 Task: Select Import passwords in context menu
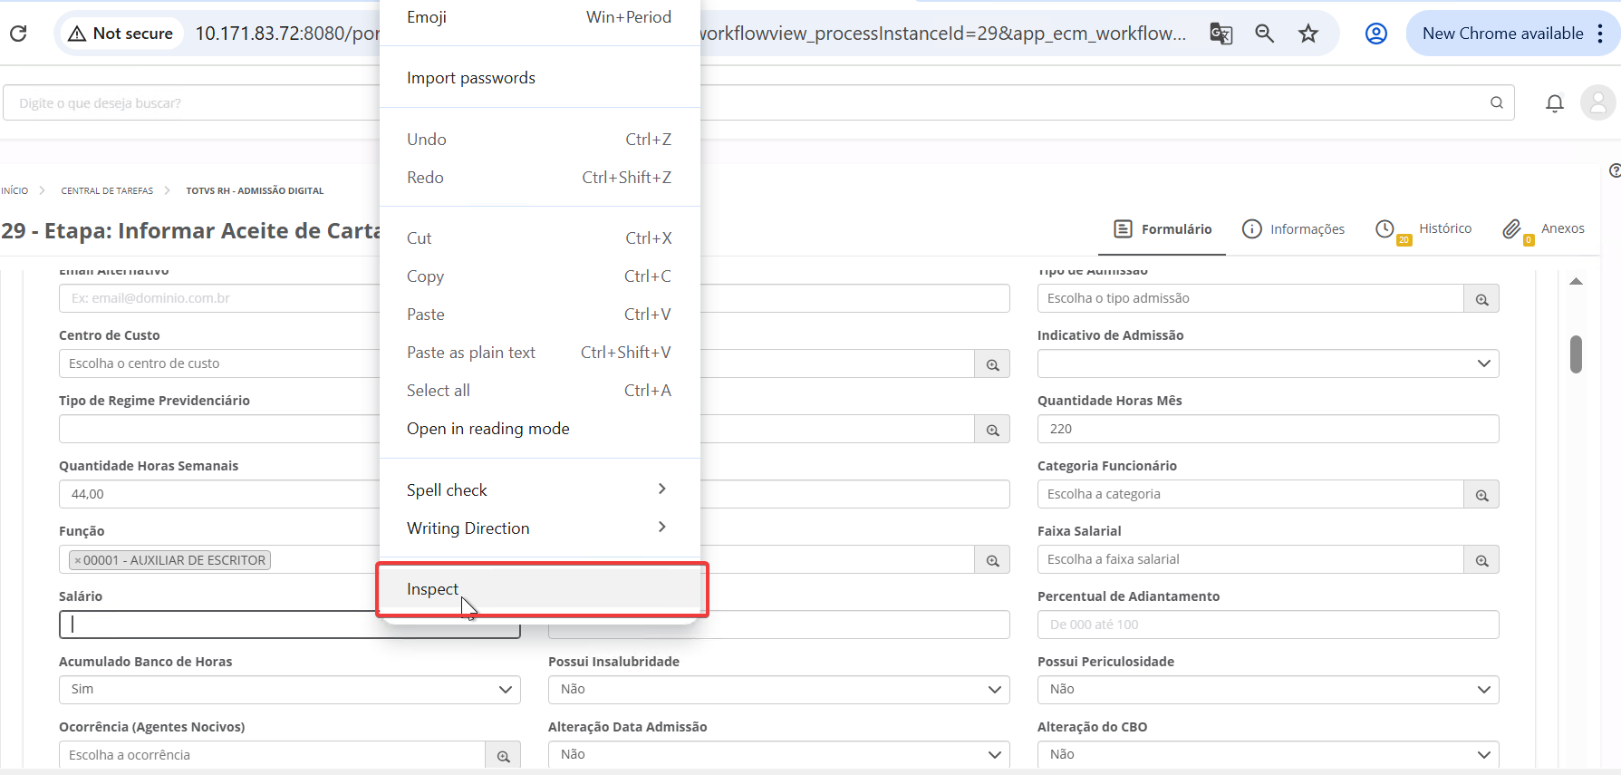pyautogui.click(x=539, y=78)
